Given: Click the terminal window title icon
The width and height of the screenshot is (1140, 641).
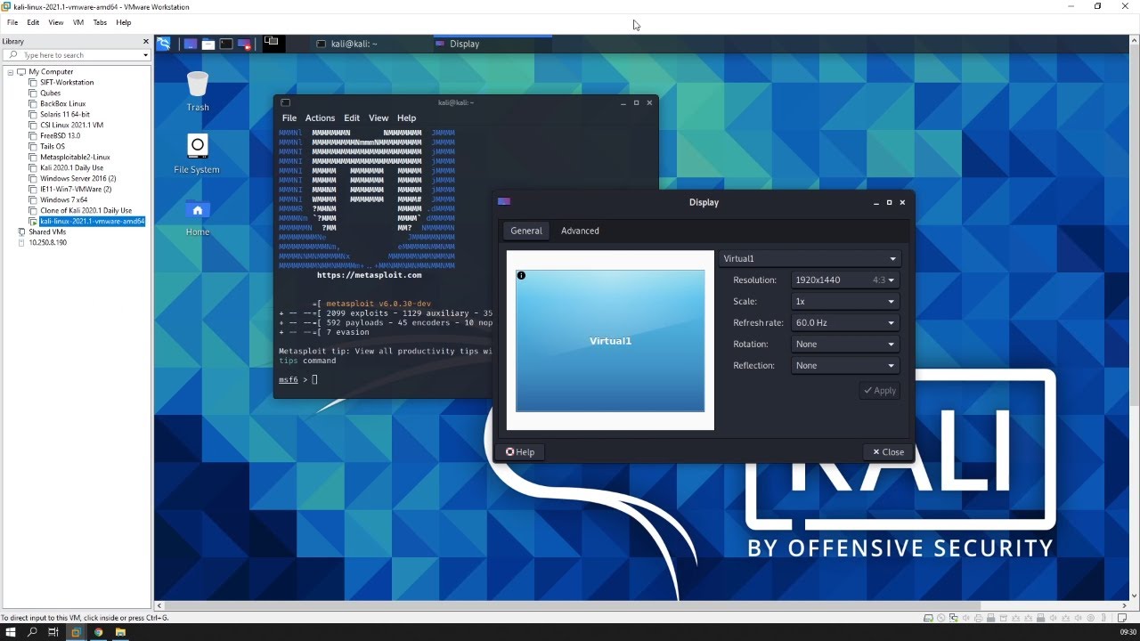Looking at the screenshot, I should 285,102.
